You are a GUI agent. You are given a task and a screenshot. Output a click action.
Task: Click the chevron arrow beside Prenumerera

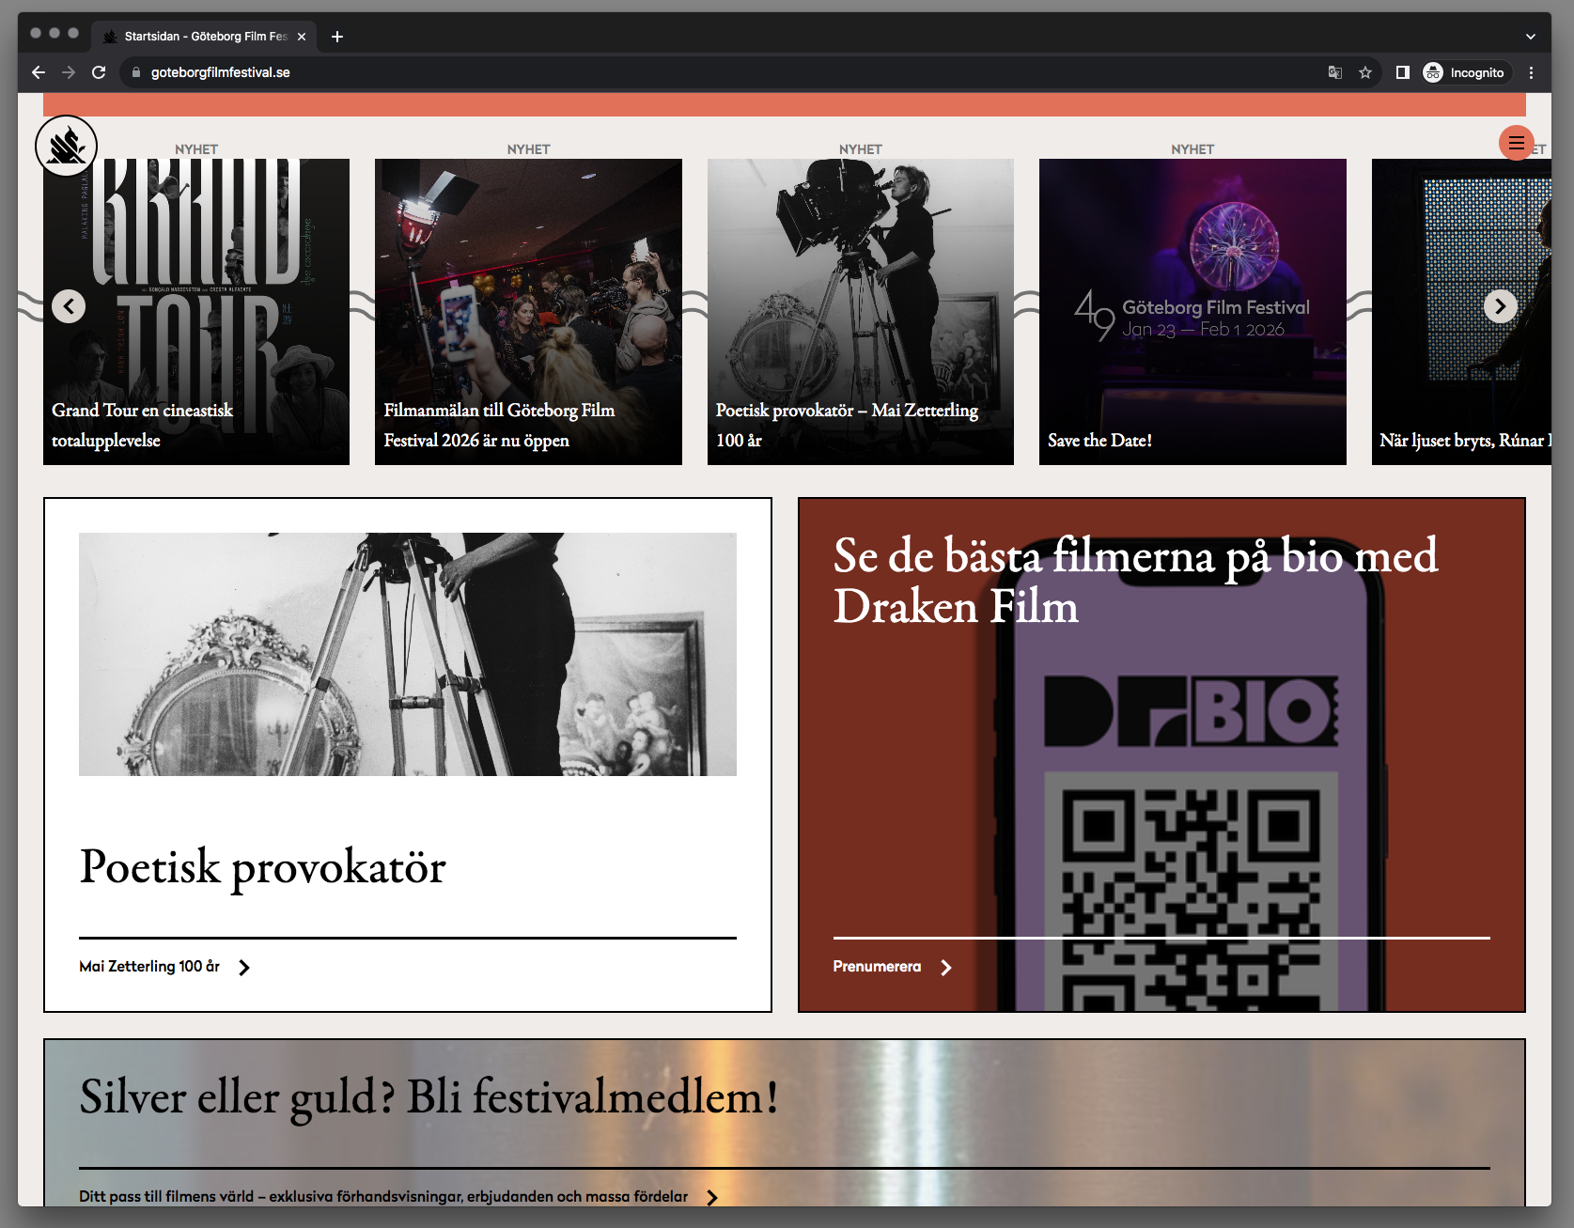[946, 967]
